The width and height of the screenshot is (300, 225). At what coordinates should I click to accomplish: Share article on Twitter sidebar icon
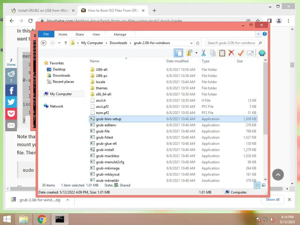point(11,102)
